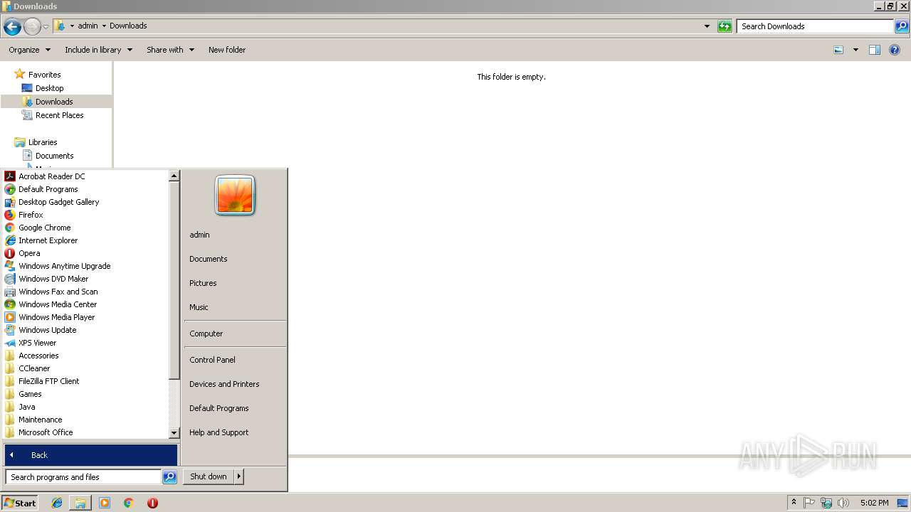Click programs list scroll down arrow

(x=174, y=432)
